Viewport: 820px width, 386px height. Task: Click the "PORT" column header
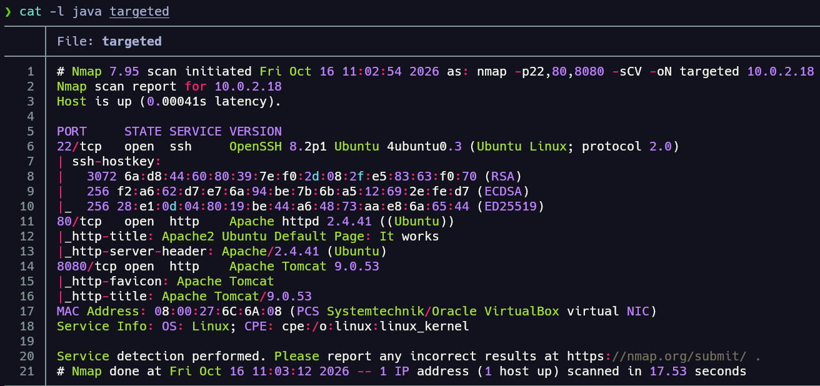[72, 131]
